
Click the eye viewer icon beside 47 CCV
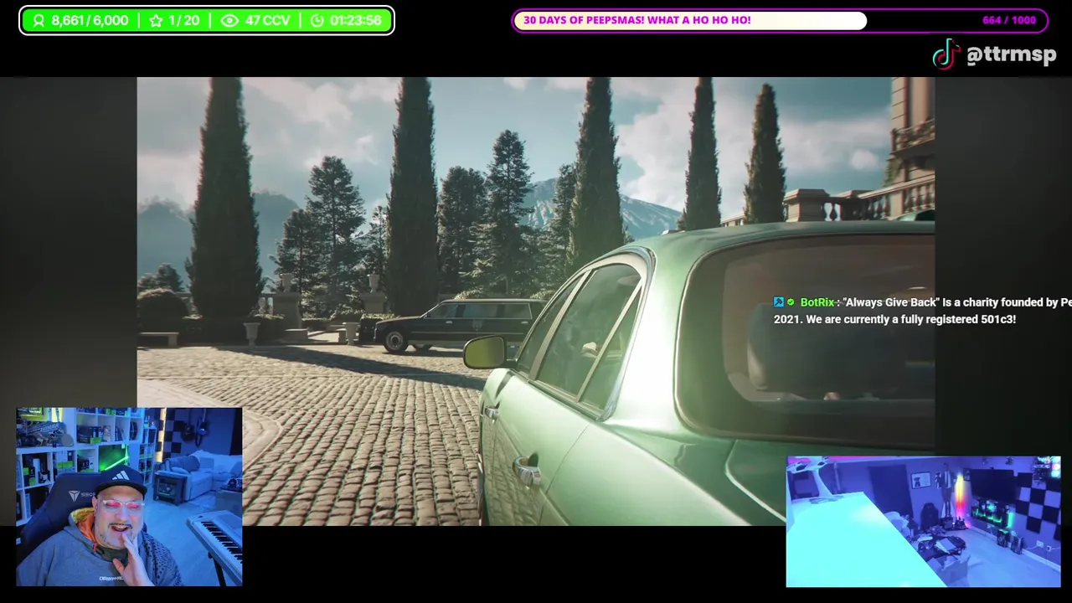point(229,21)
